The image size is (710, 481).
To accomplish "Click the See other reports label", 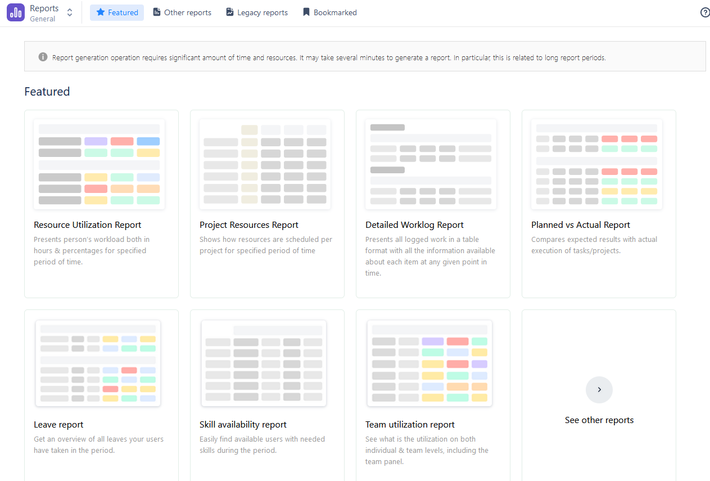I will (x=599, y=420).
